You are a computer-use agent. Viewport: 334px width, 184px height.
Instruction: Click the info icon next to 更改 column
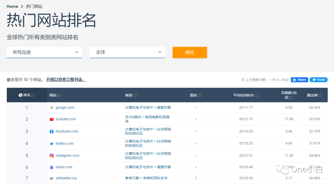click(200, 95)
